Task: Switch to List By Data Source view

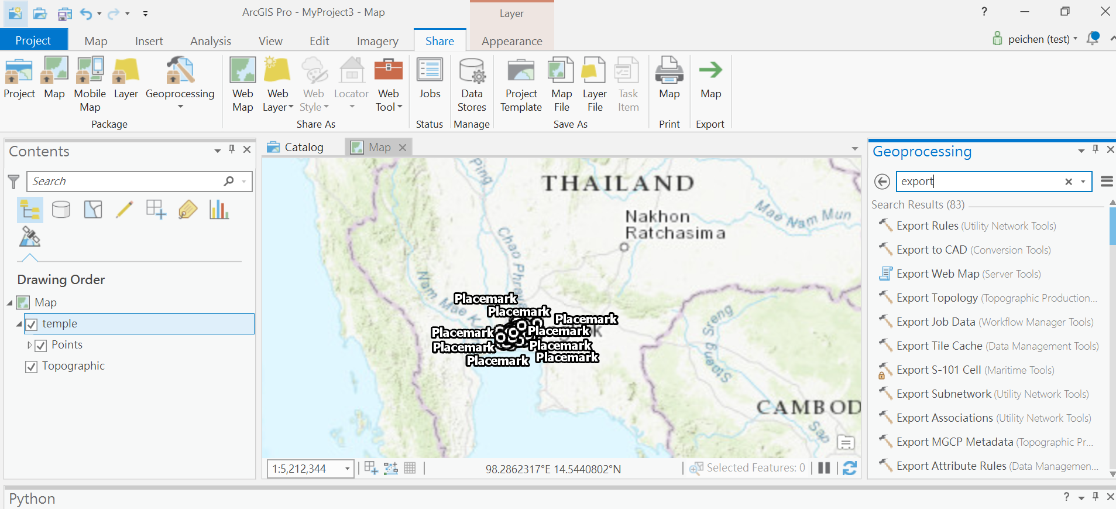Action: click(61, 210)
